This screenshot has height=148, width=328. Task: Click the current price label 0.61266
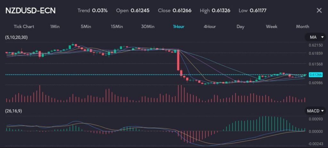pos(315,75)
